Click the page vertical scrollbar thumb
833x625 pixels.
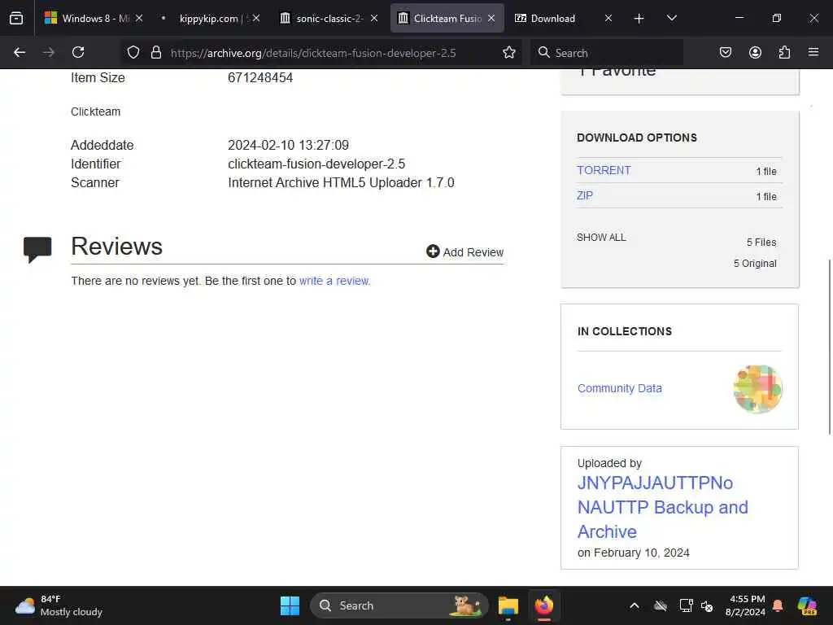click(829, 347)
